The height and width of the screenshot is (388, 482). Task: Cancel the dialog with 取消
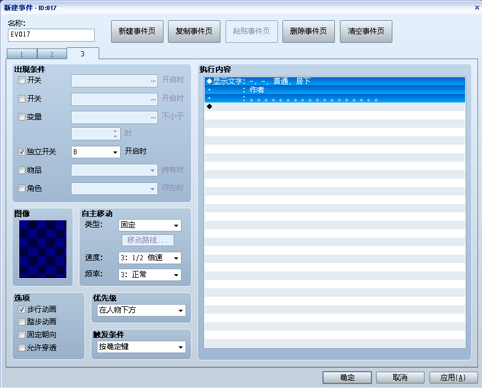[x=400, y=377]
